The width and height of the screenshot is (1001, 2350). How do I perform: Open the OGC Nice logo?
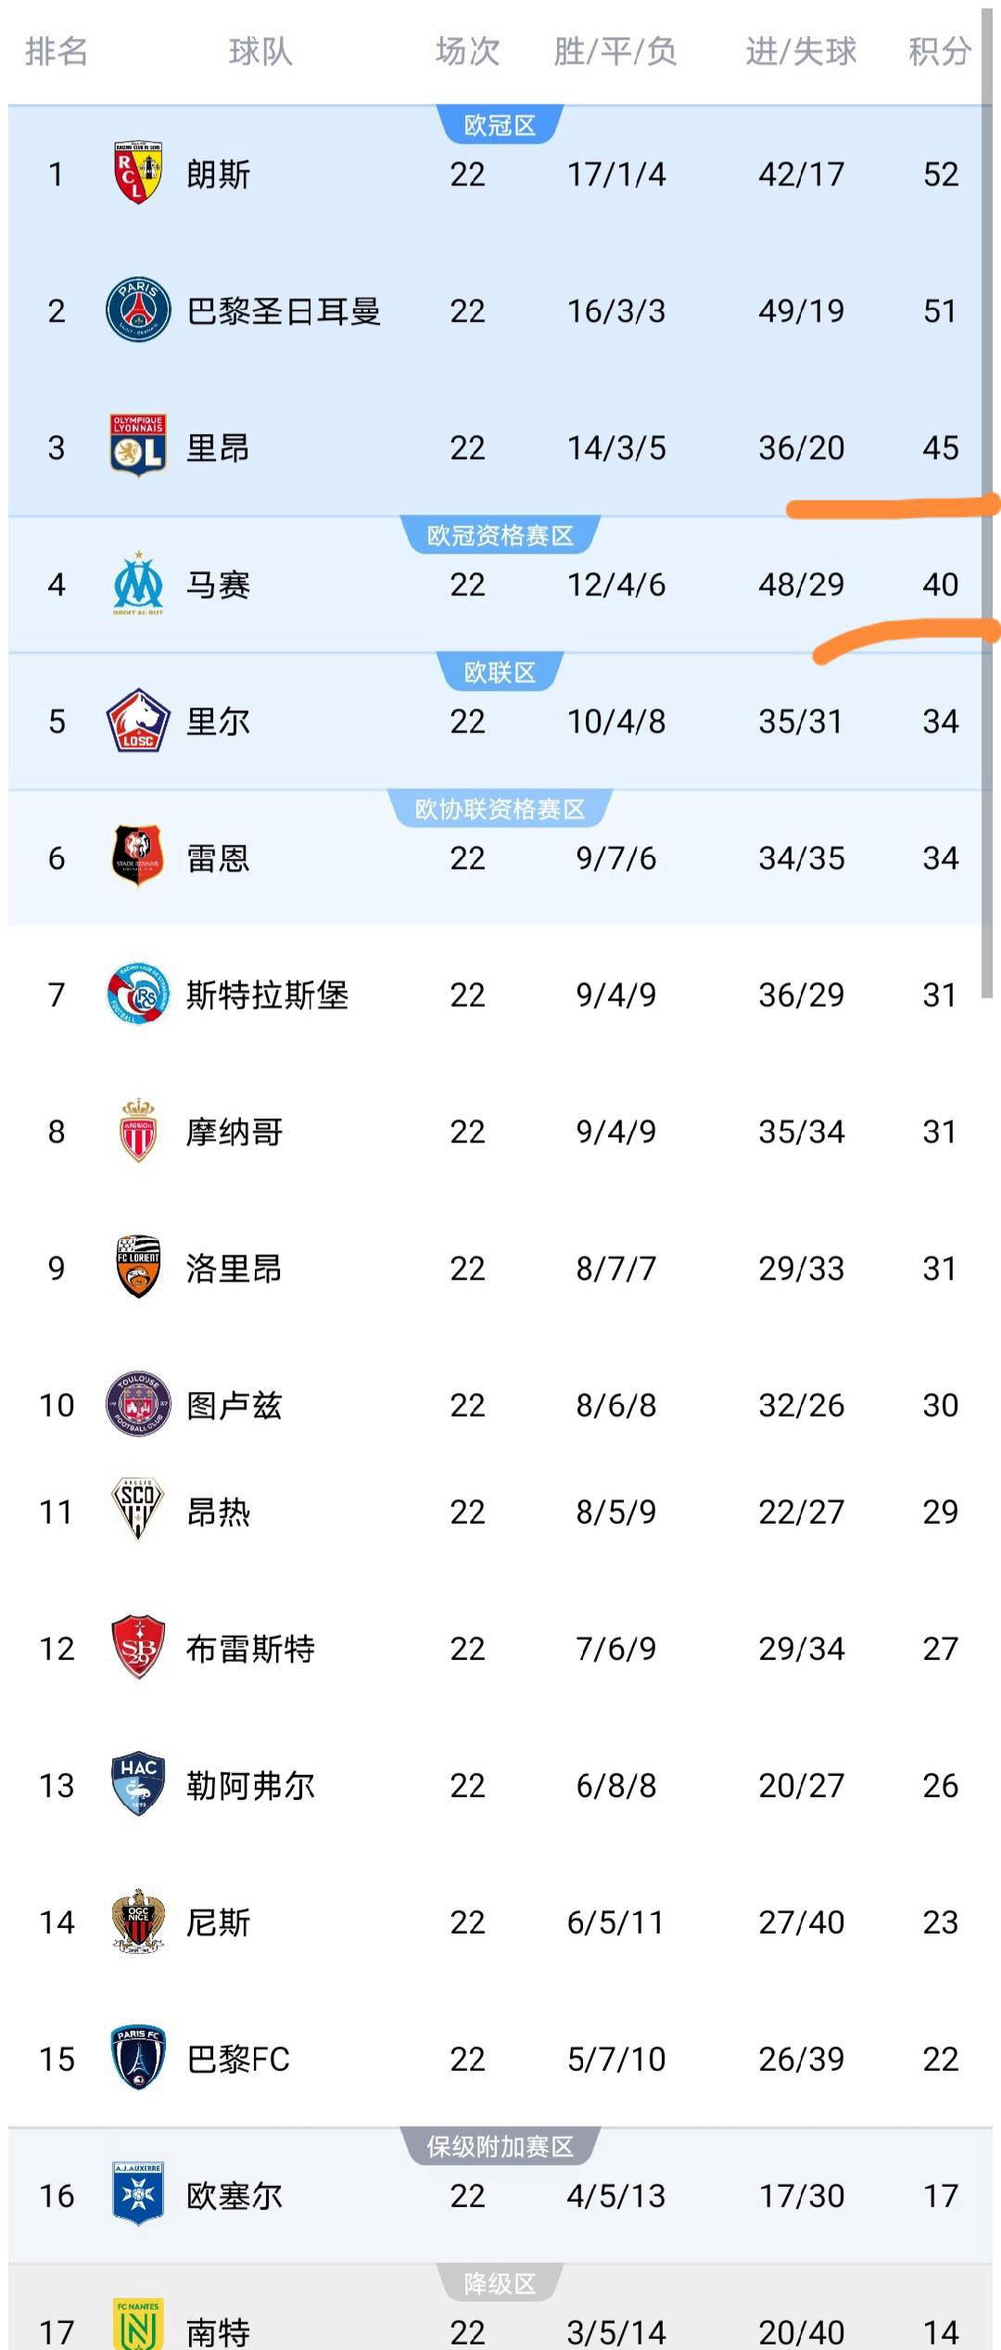click(138, 1922)
